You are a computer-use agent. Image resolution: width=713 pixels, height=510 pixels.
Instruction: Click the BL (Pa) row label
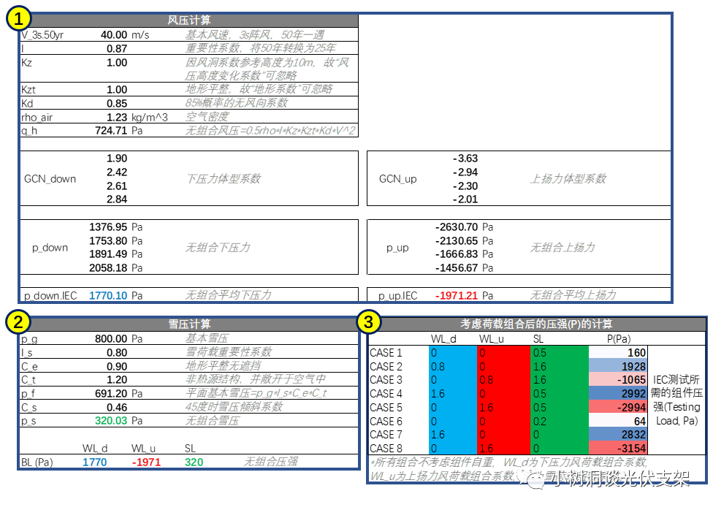point(37,463)
